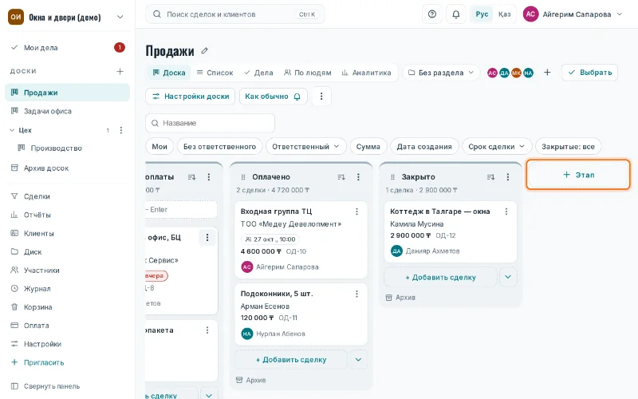Switch language to Рус

pos(482,14)
